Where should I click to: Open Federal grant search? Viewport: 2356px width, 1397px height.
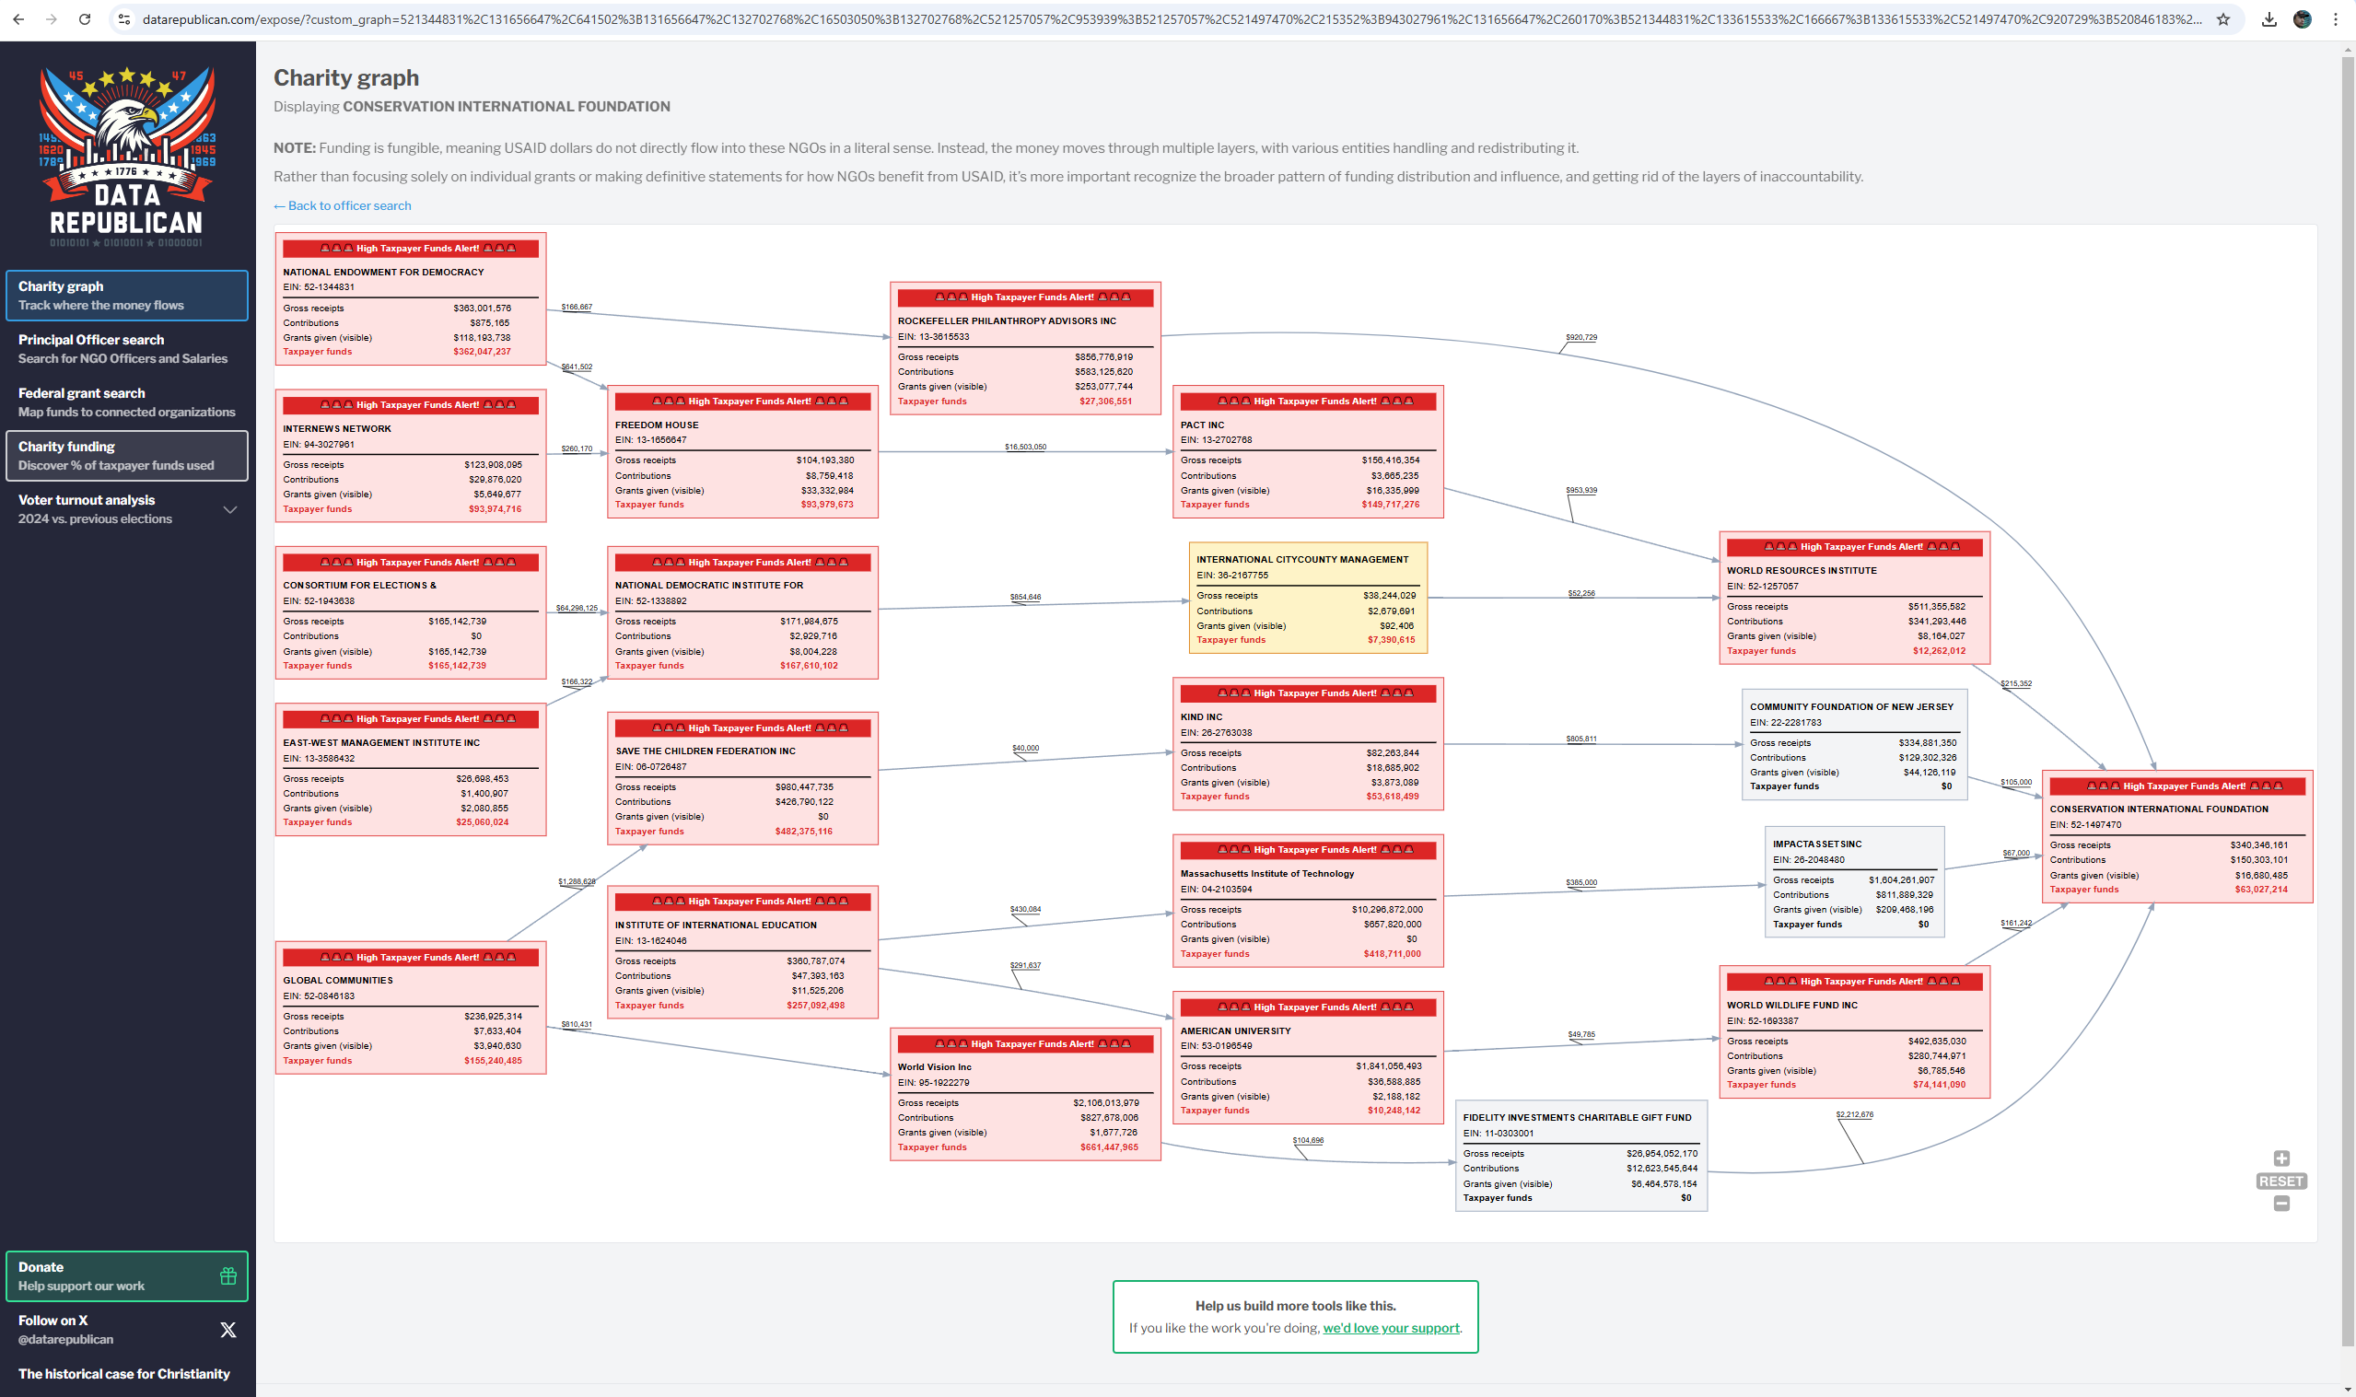(x=127, y=403)
